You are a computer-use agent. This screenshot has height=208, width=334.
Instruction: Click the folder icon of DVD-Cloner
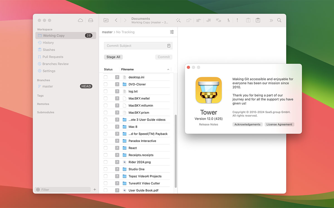125,84
